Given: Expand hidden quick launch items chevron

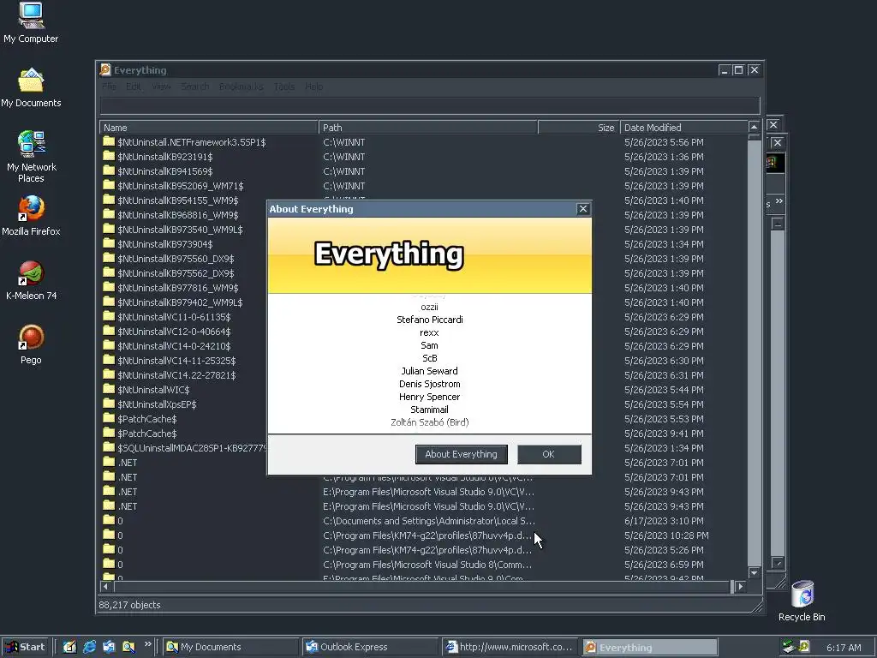Looking at the screenshot, I should (147, 644).
